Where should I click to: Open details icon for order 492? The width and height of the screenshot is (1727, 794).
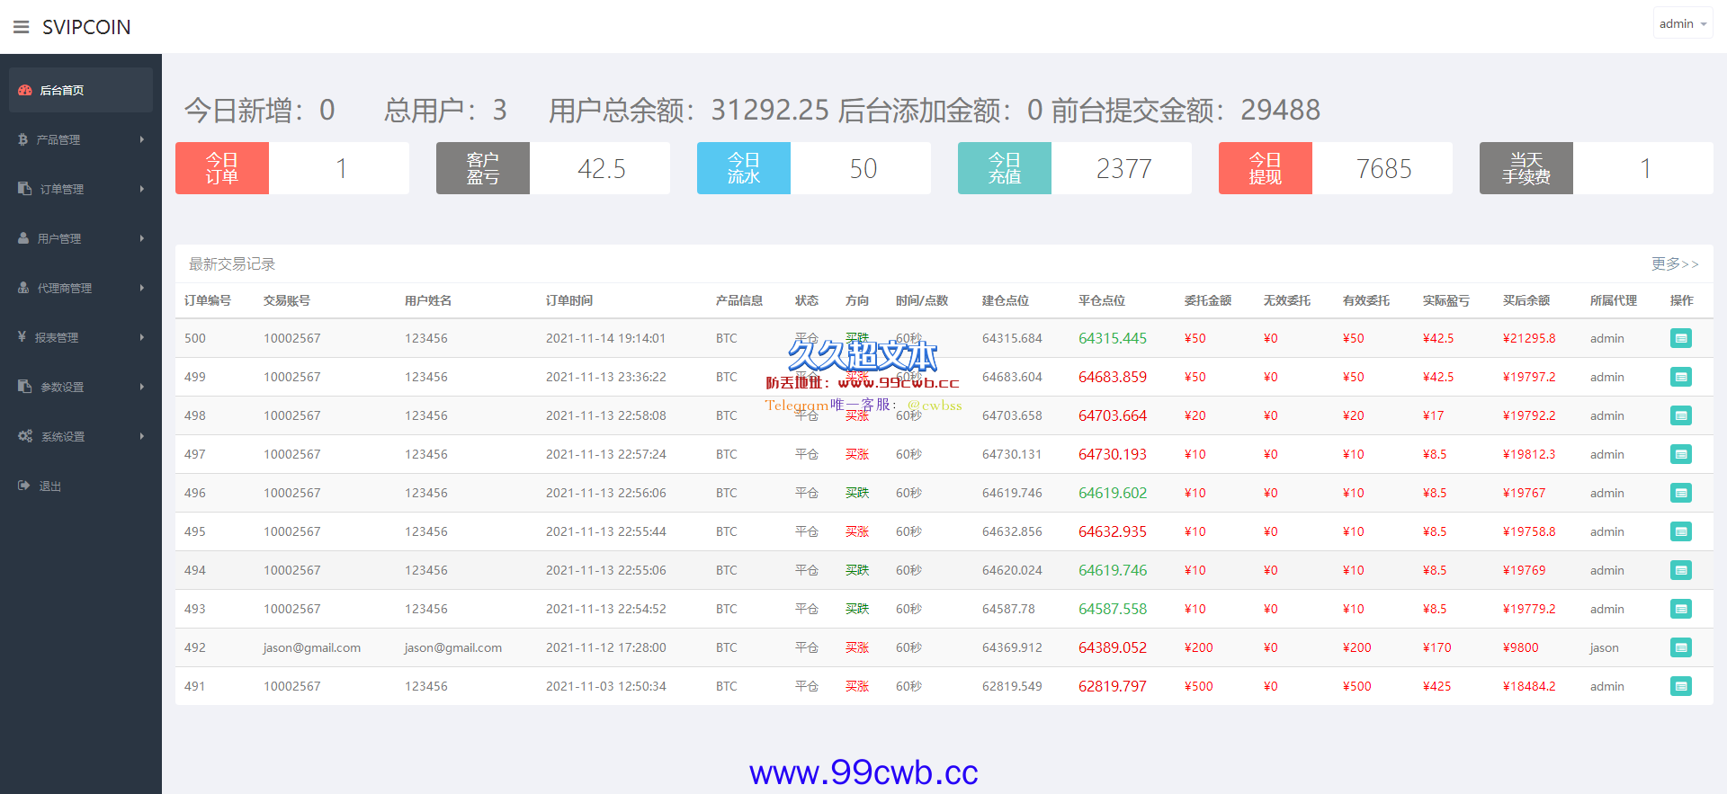click(1681, 647)
